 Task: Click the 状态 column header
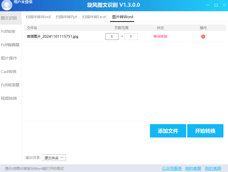(x=160, y=28)
